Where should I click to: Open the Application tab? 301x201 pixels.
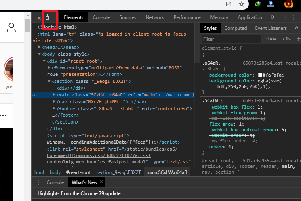(250, 17)
